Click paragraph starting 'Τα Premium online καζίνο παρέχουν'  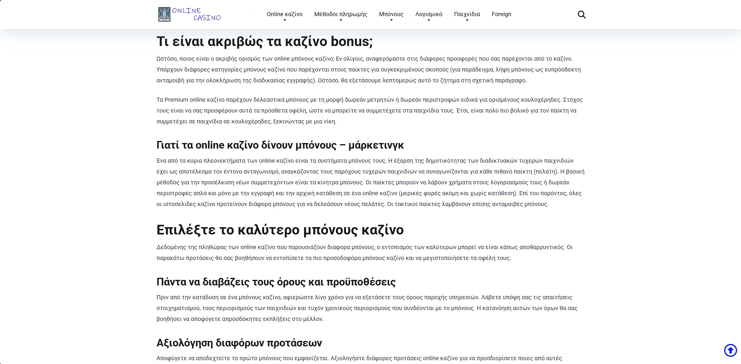pyautogui.click(x=370, y=110)
